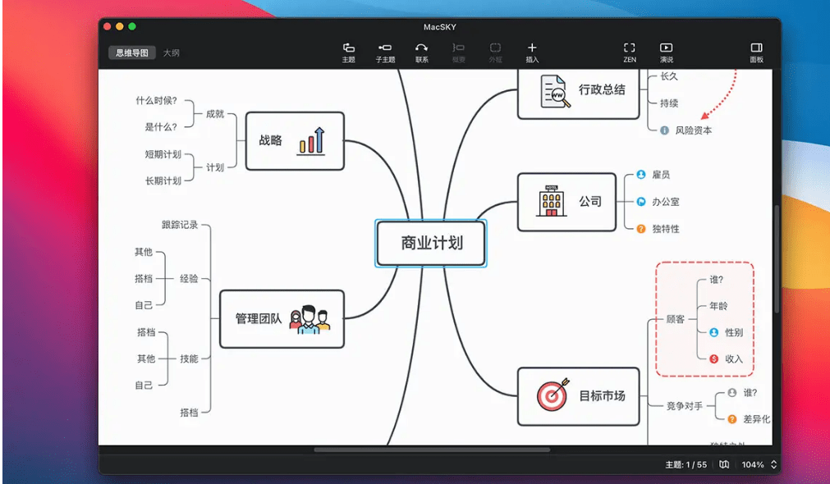Select the 性别 subtopic
Screen dimensions: 830x484
(734, 332)
